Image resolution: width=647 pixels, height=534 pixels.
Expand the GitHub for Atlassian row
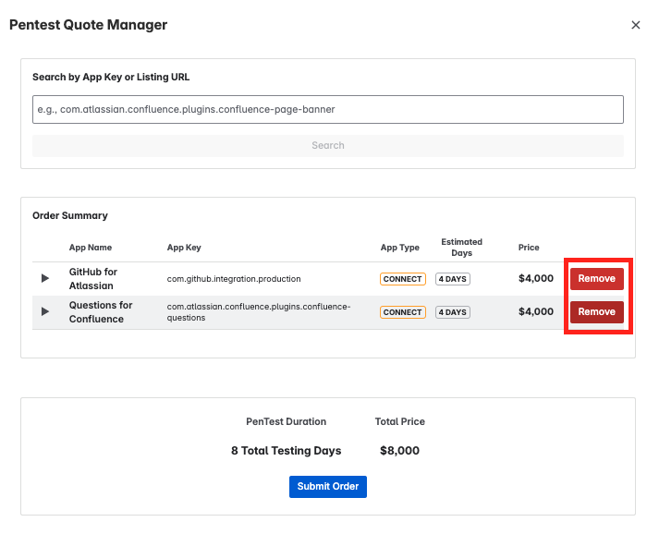45,279
